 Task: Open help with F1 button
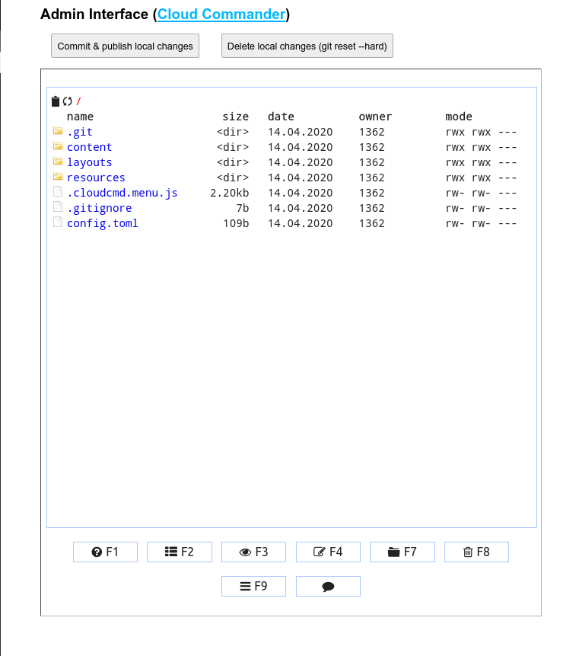coord(105,552)
